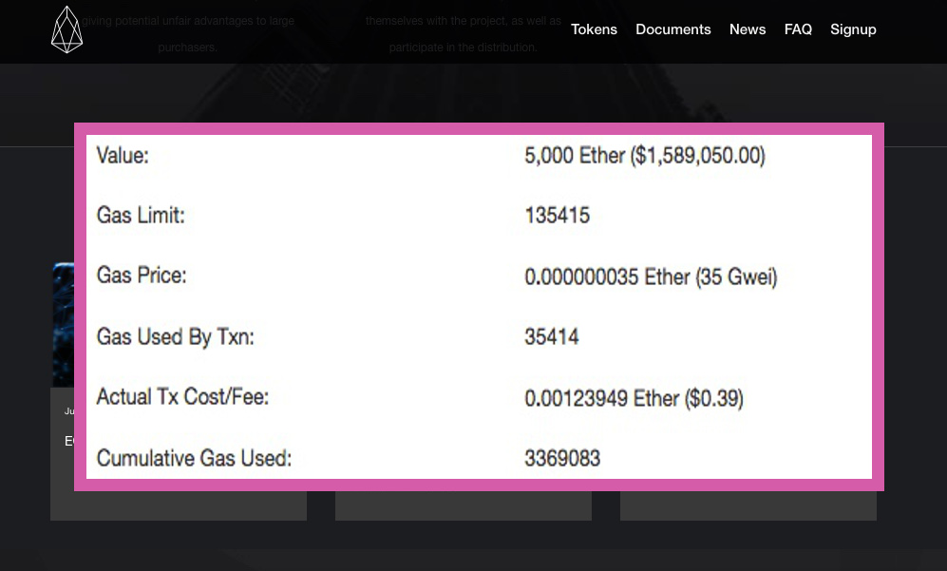Click the Actual Tx Cost/Fee: label

pos(182,397)
